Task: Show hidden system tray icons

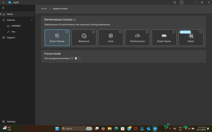Action: click(x=170, y=129)
